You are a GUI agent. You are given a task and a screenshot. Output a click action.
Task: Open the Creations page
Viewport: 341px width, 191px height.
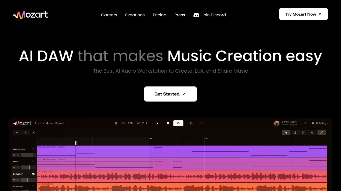[135, 15]
